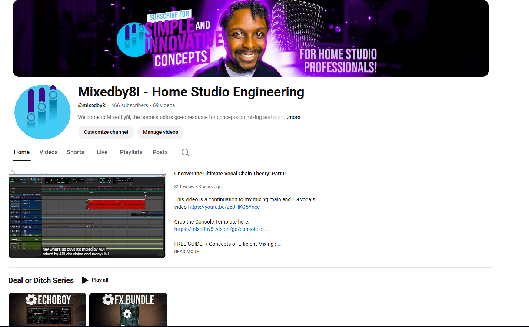Open the Posts tab
The image size is (529, 327).
(x=160, y=152)
